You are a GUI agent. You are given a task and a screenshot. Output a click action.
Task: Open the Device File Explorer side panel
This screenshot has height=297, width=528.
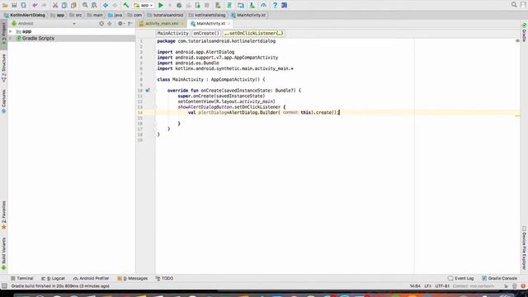coord(524,247)
